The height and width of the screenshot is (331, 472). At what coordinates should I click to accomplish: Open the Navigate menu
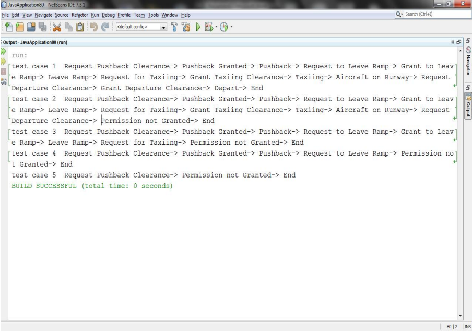(43, 15)
